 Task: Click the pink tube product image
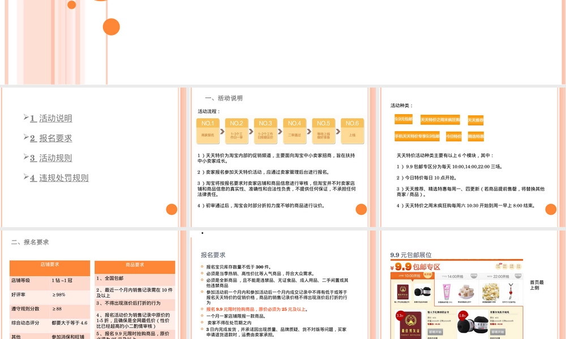tap(447, 292)
